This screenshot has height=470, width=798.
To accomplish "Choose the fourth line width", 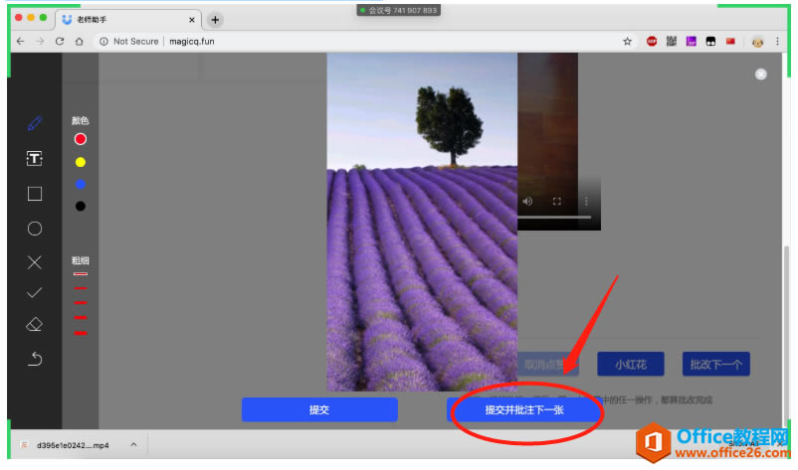I will (x=81, y=318).
